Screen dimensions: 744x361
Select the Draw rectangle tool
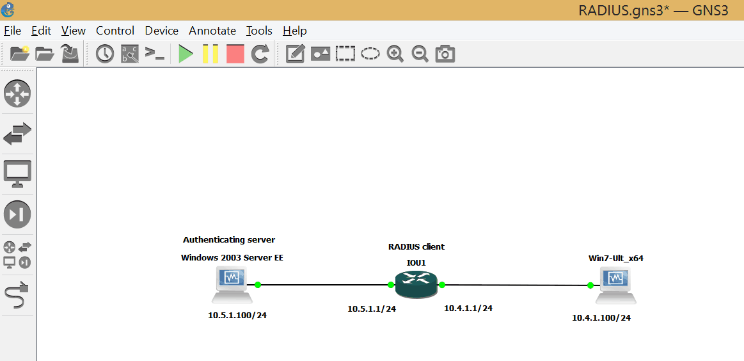coord(345,54)
